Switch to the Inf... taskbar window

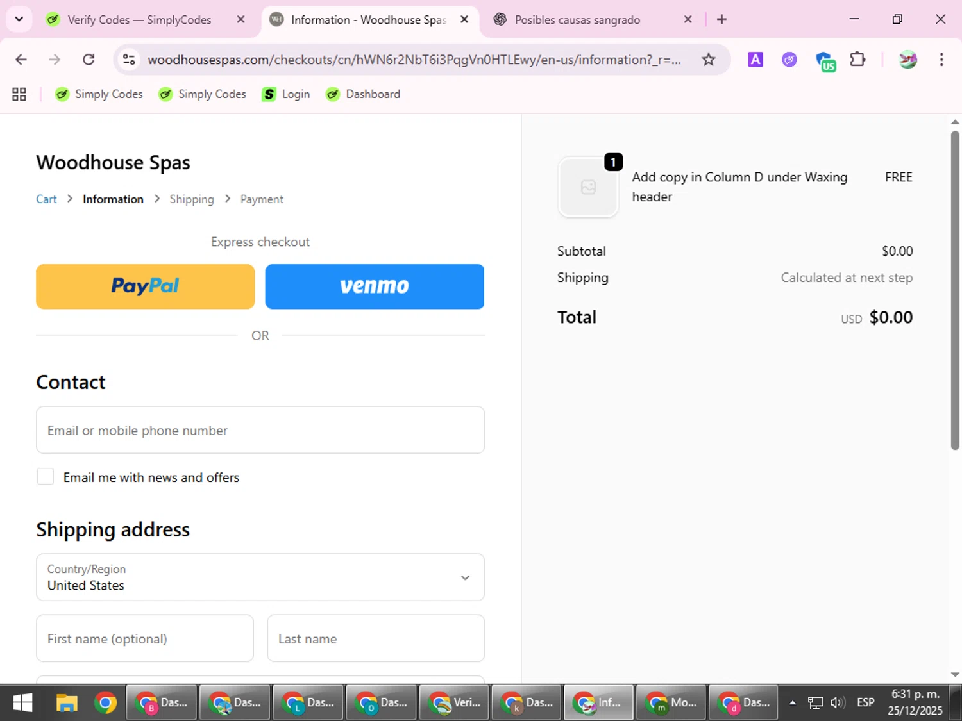[x=599, y=703]
